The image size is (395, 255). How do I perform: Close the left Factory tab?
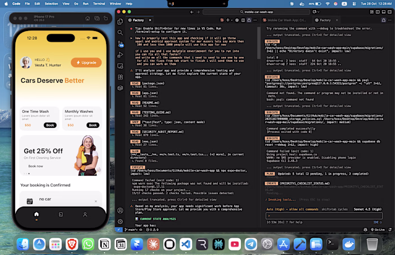point(150,20)
